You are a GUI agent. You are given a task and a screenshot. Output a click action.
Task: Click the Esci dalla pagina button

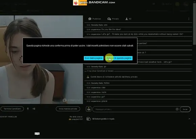click(x=94, y=58)
